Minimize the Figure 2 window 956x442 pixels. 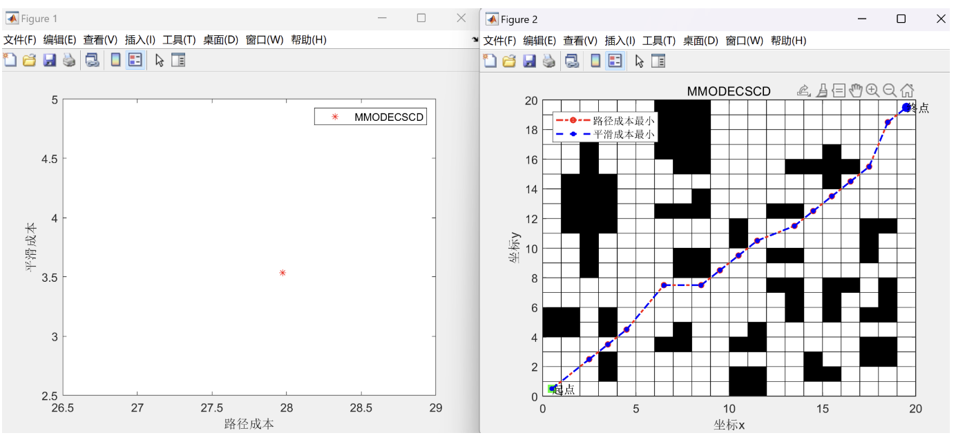(862, 19)
